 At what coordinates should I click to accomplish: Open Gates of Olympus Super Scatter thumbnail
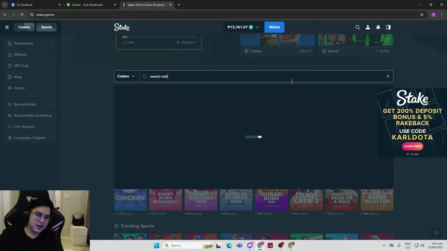click(377, 200)
